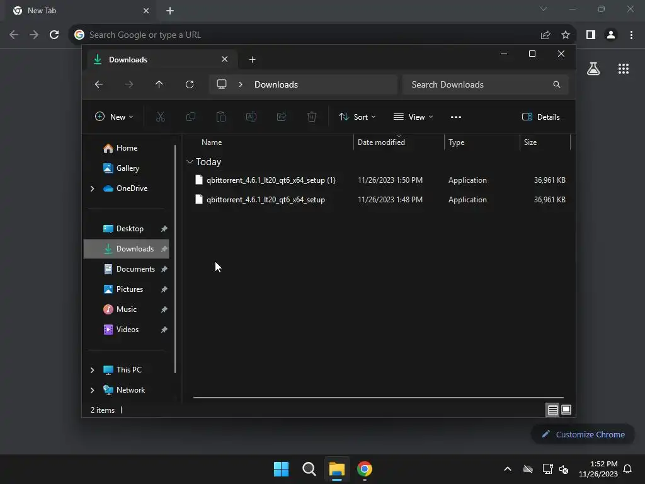Open Chrome Labs flask icon
The width and height of the screenshot is (645, 484).
click(x=593, y=69)
